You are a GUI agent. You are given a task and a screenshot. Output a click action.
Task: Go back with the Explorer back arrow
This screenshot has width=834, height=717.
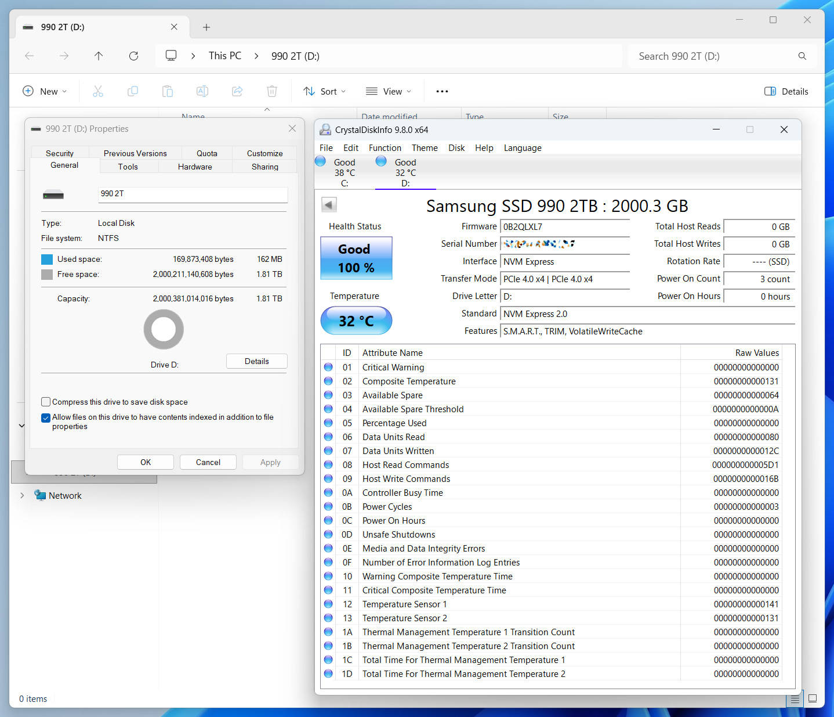tap(29, 56)
